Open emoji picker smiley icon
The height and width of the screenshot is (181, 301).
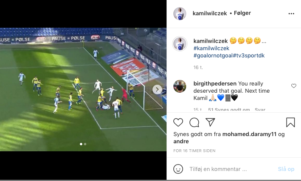point(178,169)
